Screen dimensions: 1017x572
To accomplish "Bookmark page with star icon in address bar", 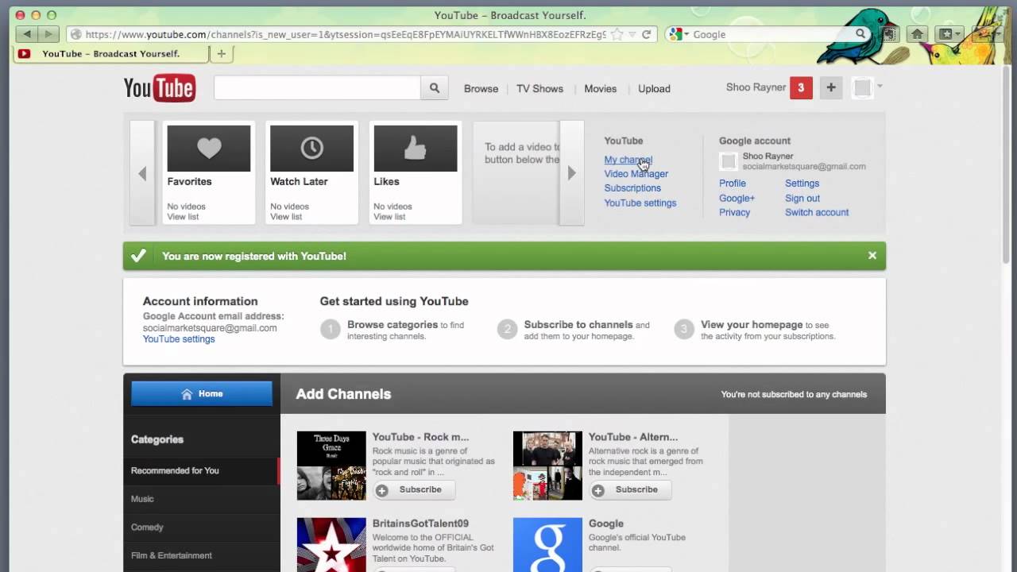I will click(x=617, y=34).
